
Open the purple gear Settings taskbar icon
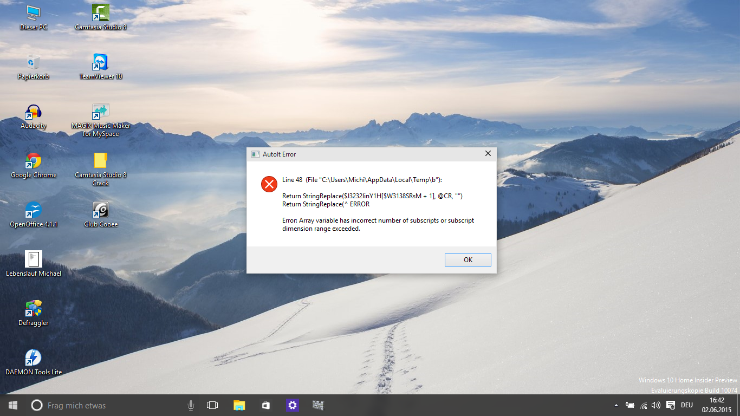tap(293, 405)
